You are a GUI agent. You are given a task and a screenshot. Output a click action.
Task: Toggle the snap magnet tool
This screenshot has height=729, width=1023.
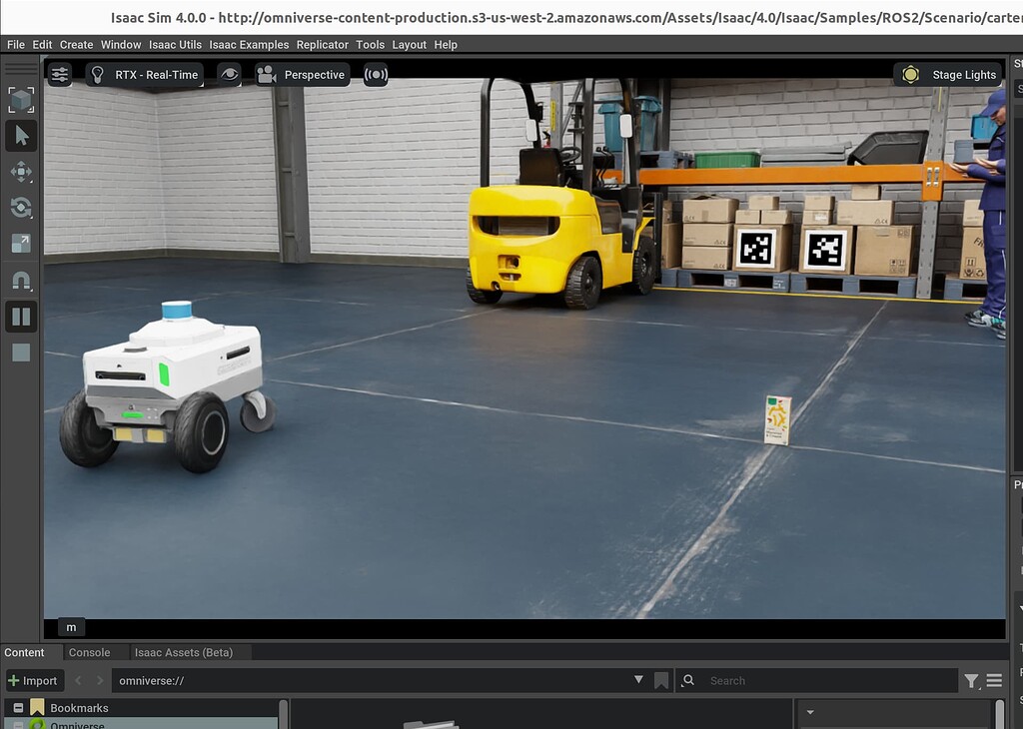(21, 281)
